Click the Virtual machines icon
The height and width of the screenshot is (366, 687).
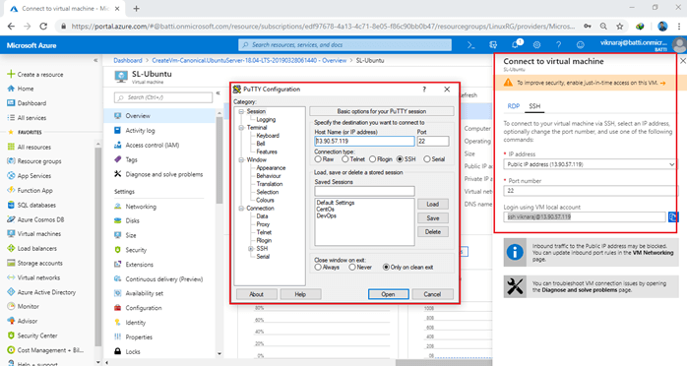11,234
